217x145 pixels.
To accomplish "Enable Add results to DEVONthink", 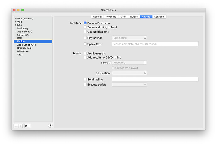I will tap(85, 58).
